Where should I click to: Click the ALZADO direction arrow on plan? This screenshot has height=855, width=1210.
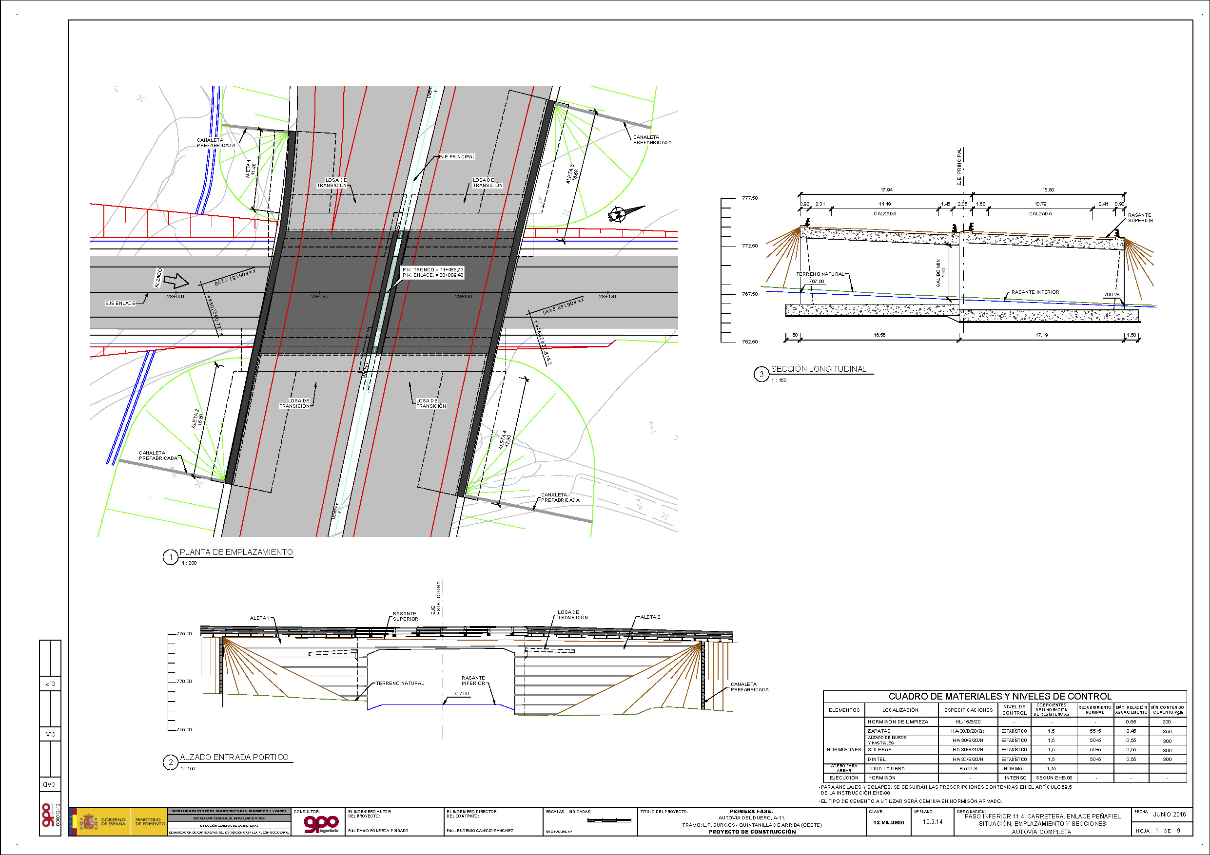coord(176,281)
